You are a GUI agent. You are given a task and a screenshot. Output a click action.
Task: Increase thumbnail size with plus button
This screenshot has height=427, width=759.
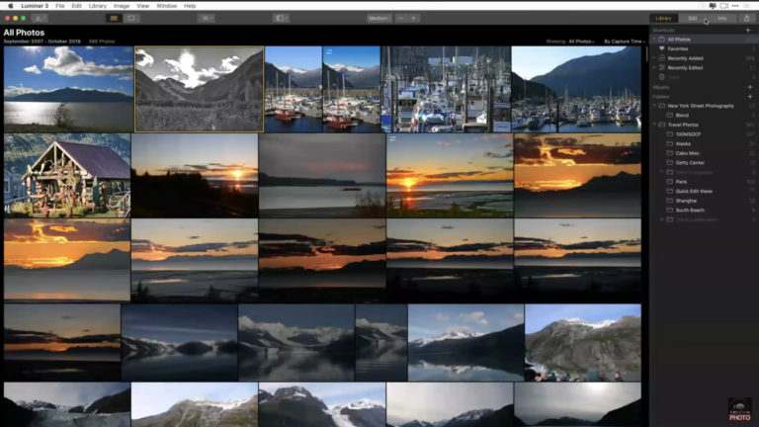coord(413,18)
